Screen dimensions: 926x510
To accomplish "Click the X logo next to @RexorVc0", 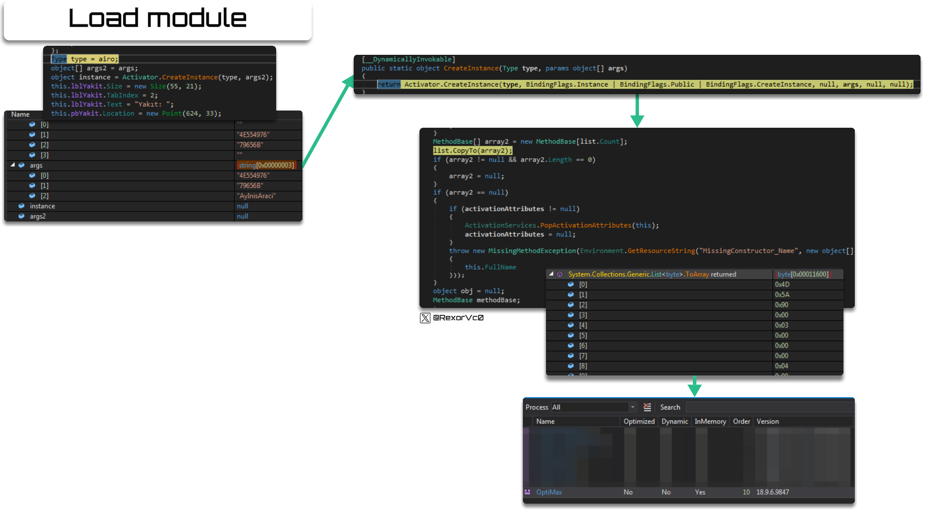I will click(x=425, y=318).
